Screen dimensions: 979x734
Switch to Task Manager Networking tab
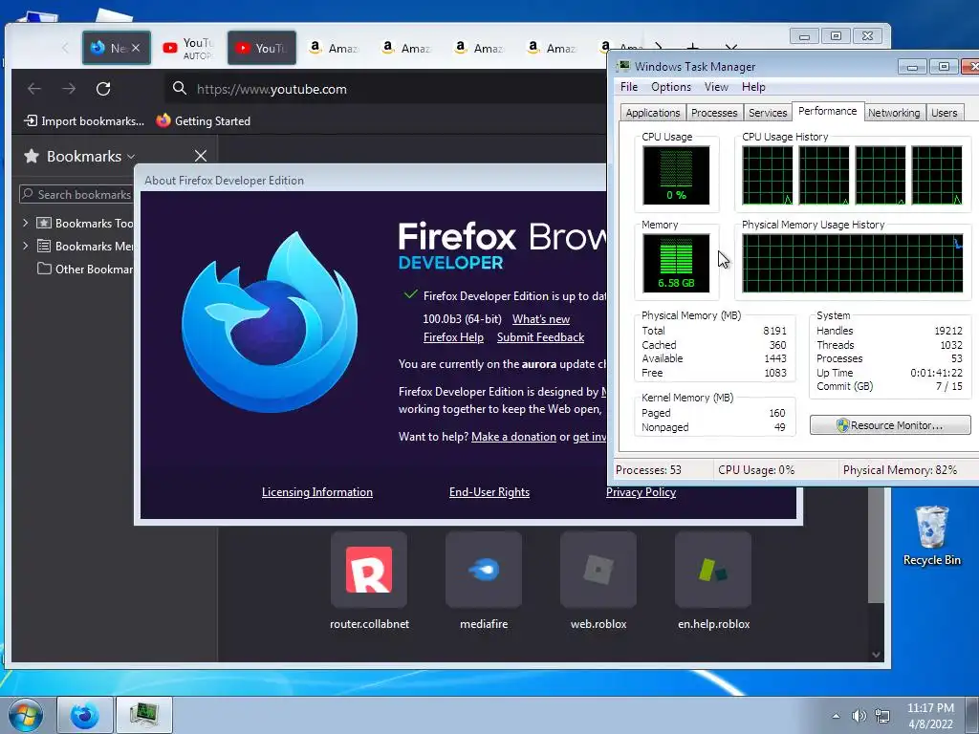(x=894, y=113)
